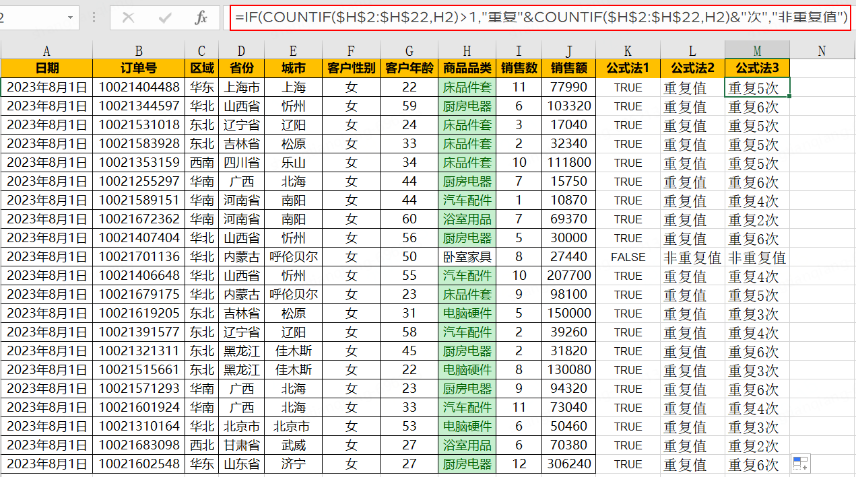Click sales amount 207700 cell
The image size is (856, 477).
click(x=568, y=276)
